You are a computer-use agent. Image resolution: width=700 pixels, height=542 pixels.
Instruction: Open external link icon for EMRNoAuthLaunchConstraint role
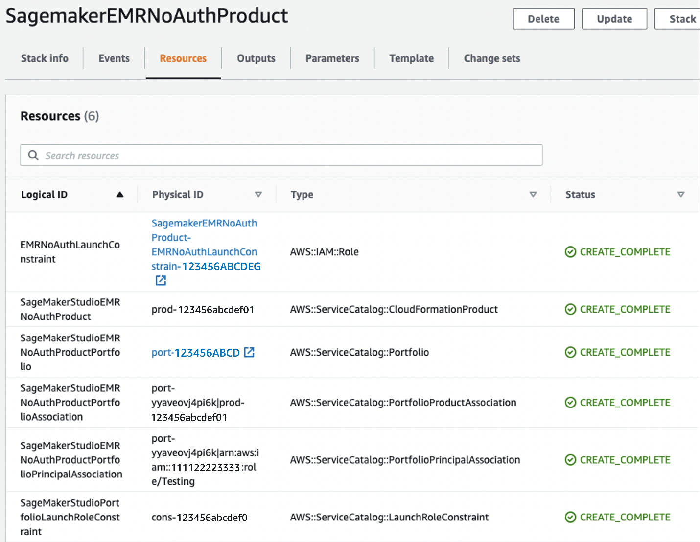[161, 280]
